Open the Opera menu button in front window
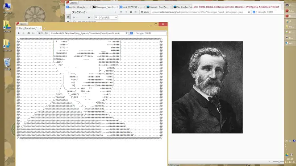 coord(21,24)
